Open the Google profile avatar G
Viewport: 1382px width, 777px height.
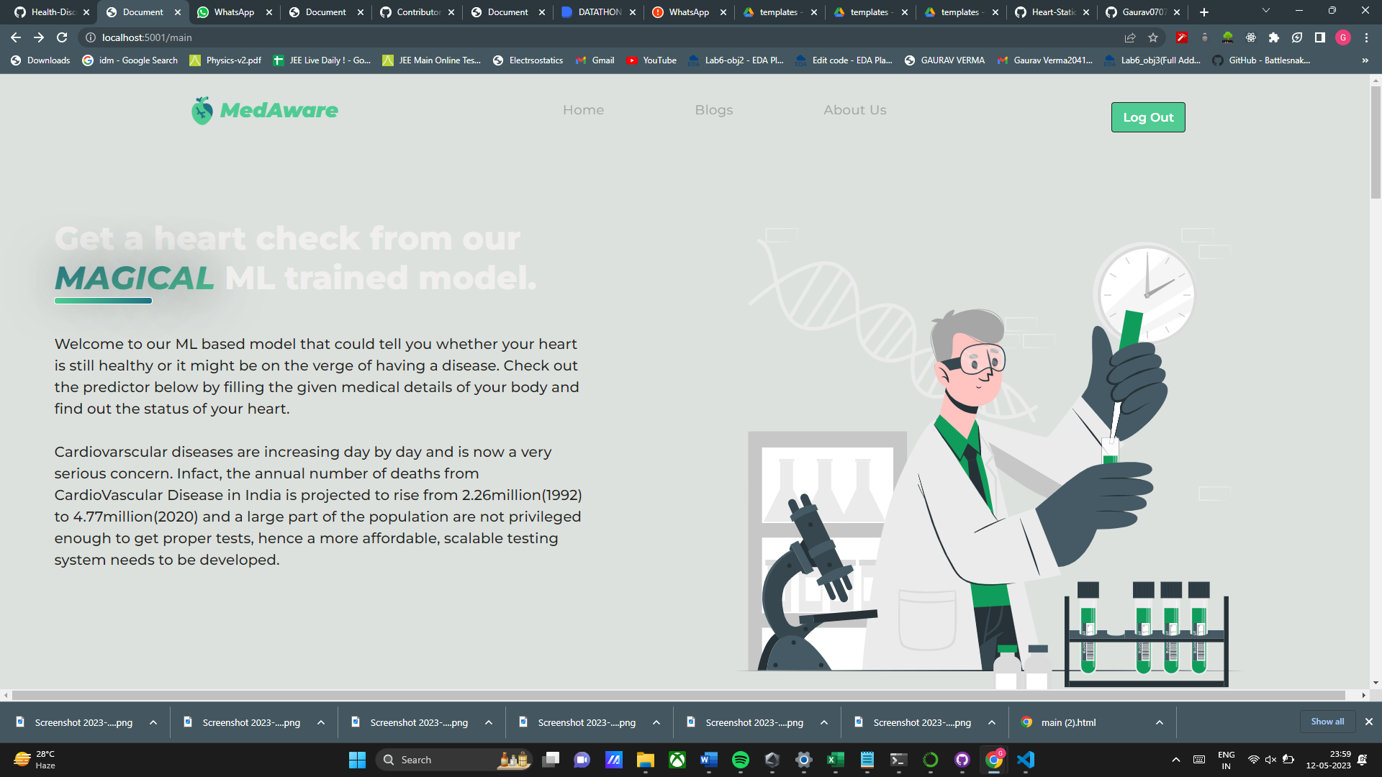pos(1344,37)
